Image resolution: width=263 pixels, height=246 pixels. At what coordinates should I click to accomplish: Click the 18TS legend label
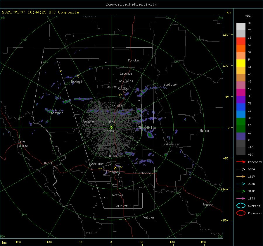[x=251, y=199]
